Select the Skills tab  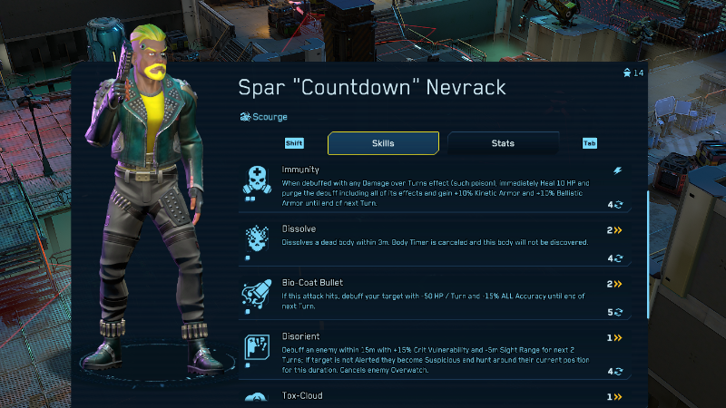point(383,143)
